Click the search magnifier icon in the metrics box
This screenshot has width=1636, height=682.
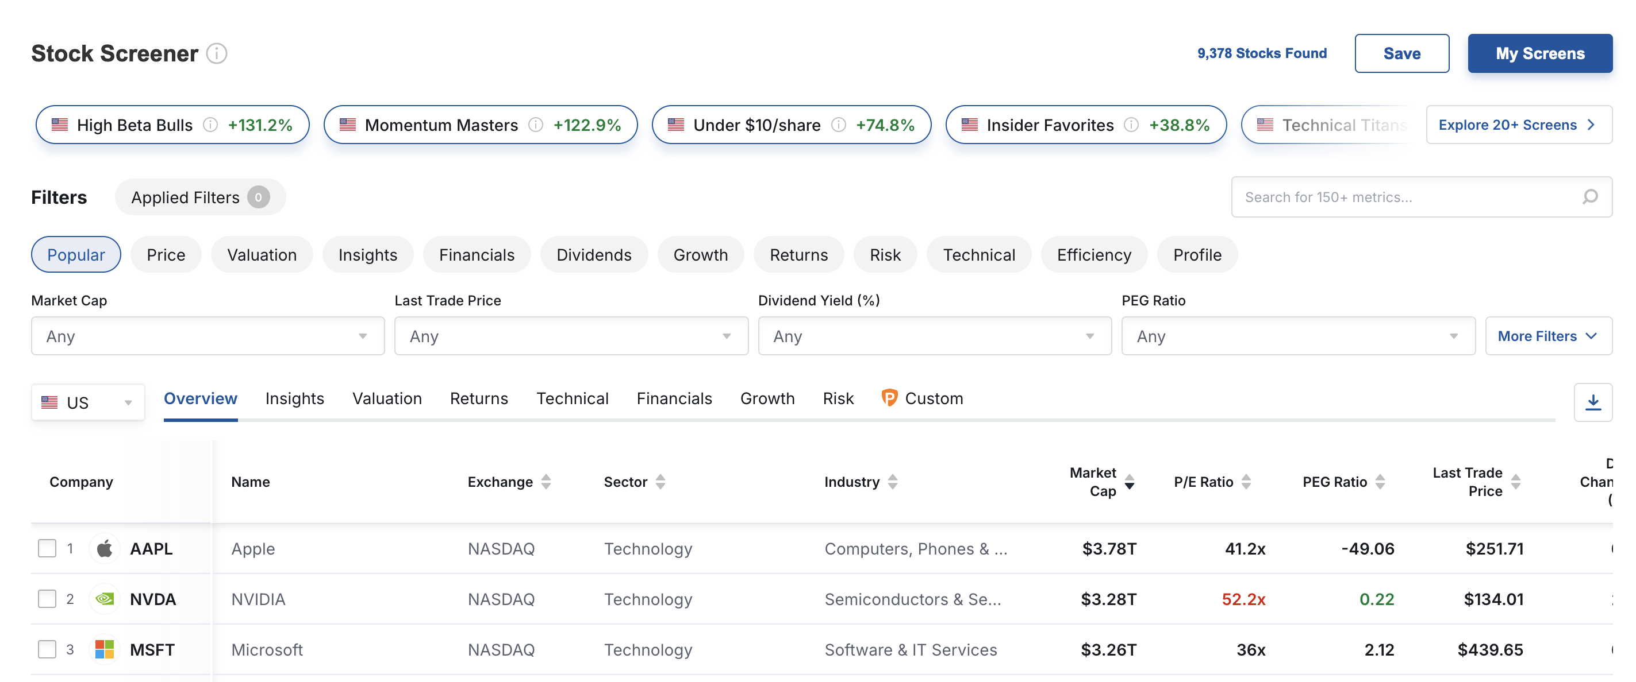click(1589, 197)
